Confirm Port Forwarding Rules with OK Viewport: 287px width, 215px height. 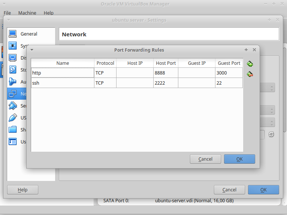[x=239, y=159]
